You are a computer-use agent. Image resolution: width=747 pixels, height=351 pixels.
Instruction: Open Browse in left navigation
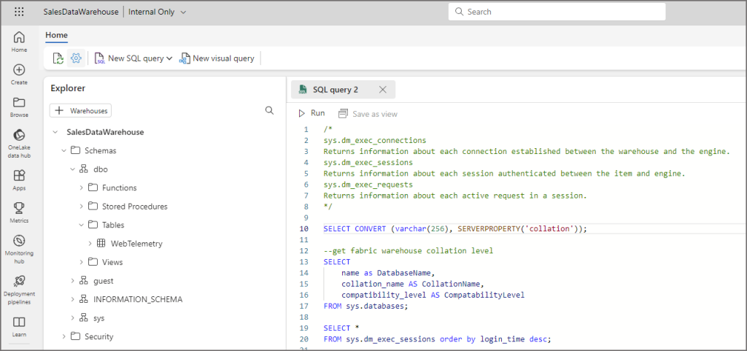coord(19,107)
